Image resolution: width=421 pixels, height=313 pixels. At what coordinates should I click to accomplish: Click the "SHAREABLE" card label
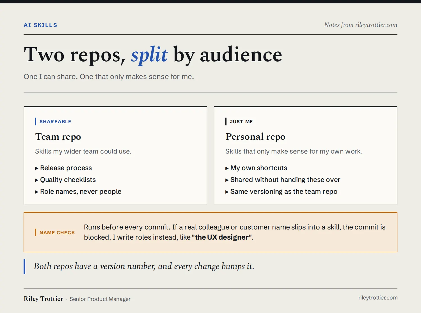coord(55,121)
